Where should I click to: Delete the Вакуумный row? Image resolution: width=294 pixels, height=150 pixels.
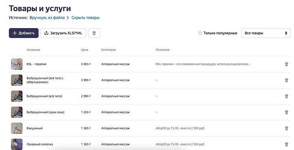point(287,128)
